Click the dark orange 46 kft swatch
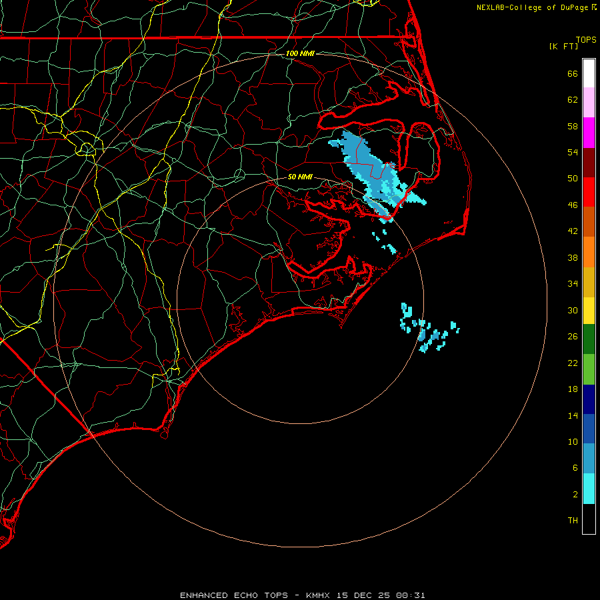 589,221
